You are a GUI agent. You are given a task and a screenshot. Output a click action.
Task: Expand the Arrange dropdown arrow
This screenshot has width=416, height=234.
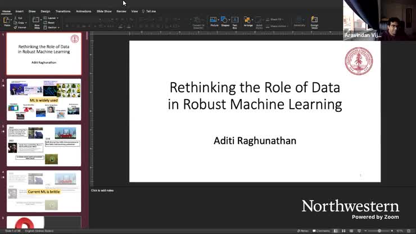252,20
